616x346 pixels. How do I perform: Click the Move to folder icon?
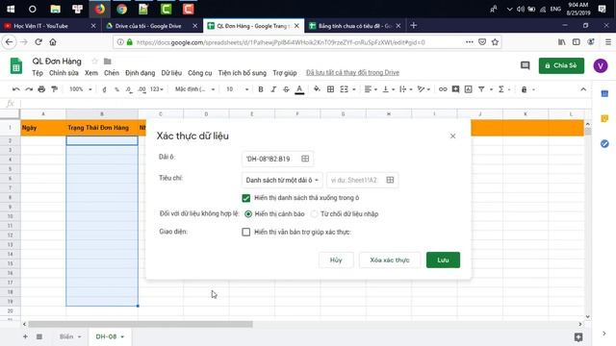tap(107, 62)
